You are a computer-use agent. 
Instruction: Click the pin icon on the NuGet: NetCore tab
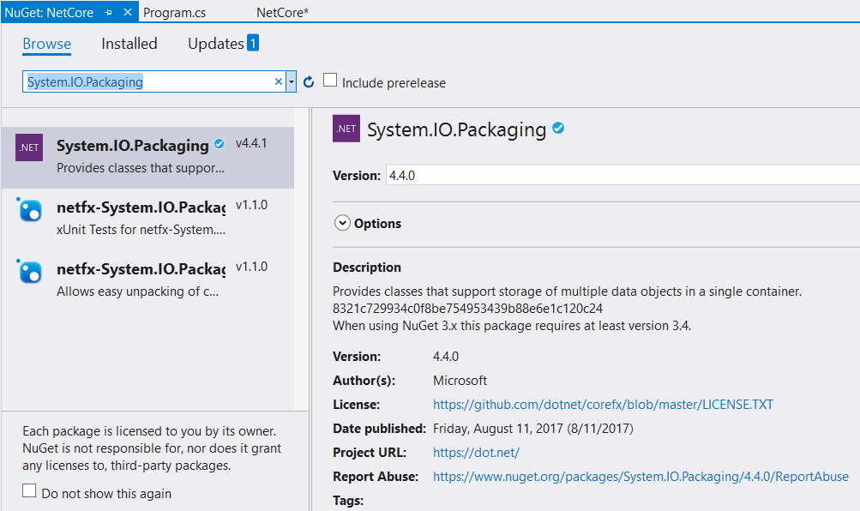pyautogui.click(x=109, y=12)
